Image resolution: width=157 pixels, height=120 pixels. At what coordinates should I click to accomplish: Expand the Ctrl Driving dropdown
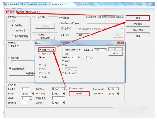coord(59,89)
